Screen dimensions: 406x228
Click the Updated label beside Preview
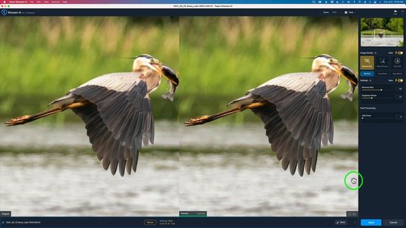201,213
